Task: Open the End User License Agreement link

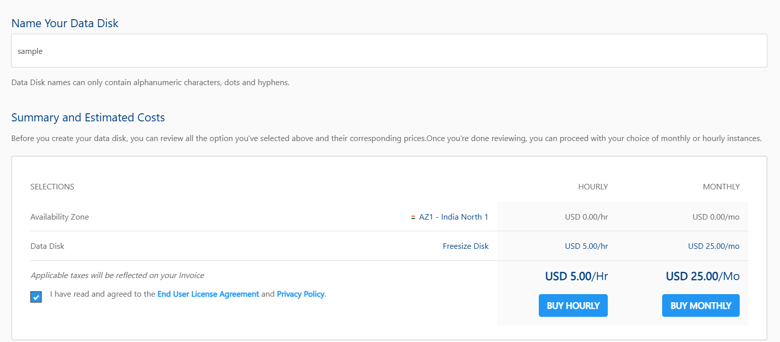Action: click(x=208, y=294)
